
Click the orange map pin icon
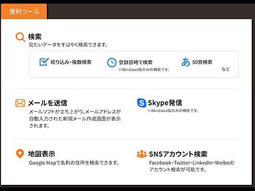20,154
